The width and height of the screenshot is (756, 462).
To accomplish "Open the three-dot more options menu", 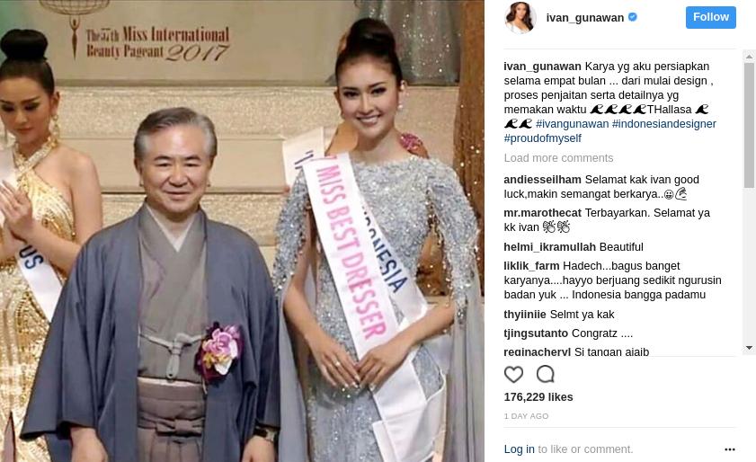I will (x=730, y=449).
